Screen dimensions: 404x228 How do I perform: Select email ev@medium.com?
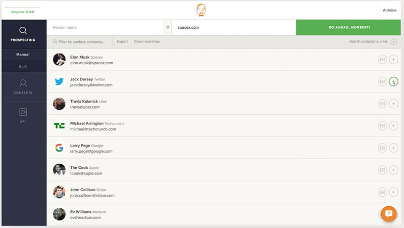pyautogui.click(x=85, y=218)
